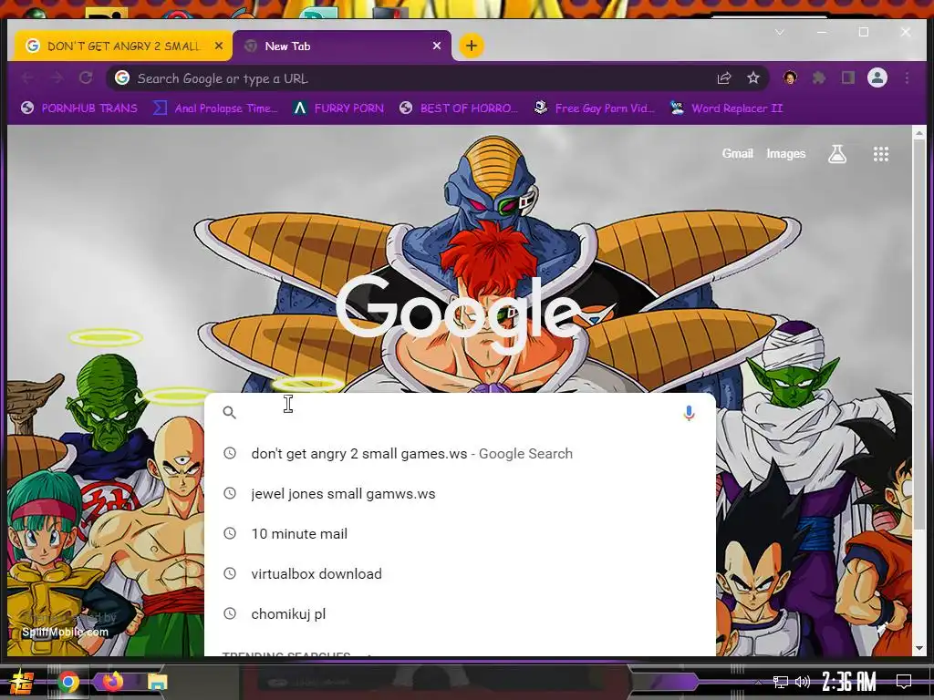This screenshot has height=700, width=934.
Task: Open the Windows Start button
Action: pos(21,682)
